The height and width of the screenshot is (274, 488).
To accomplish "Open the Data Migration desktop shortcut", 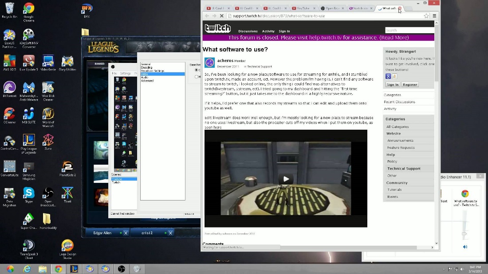I will click(x=9, y=197).
